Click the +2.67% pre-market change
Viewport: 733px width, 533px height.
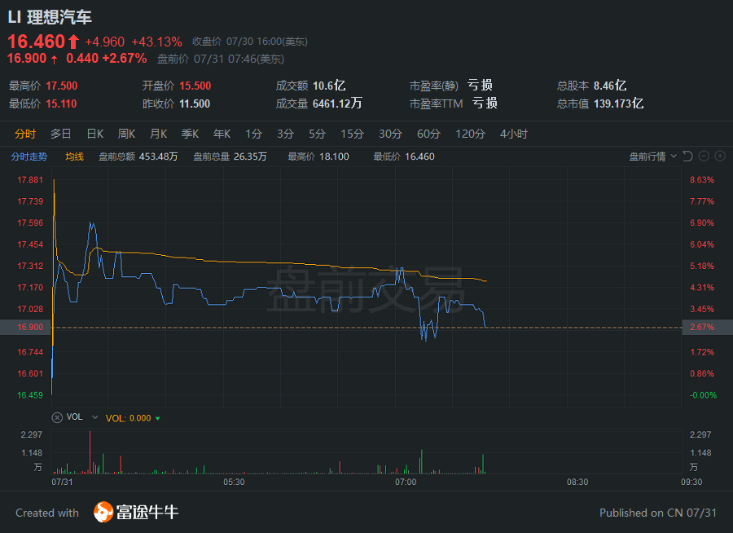click(125, 59)
